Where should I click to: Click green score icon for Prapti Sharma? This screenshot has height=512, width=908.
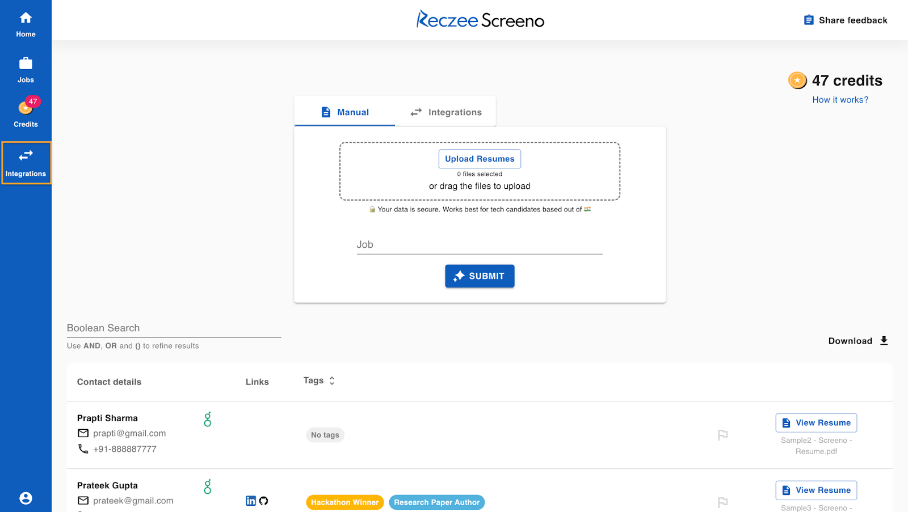(208, 420)
